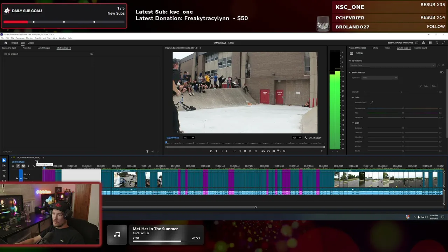
Task: Toggle Video 1 track output eye
Action: (28, 174)
